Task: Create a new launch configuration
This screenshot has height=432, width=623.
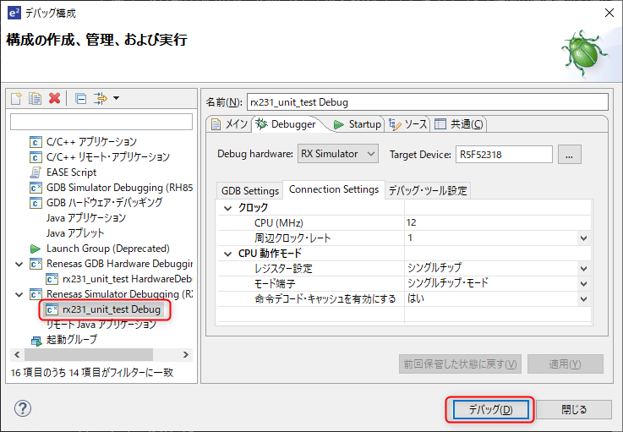Action: coord(16,98)
